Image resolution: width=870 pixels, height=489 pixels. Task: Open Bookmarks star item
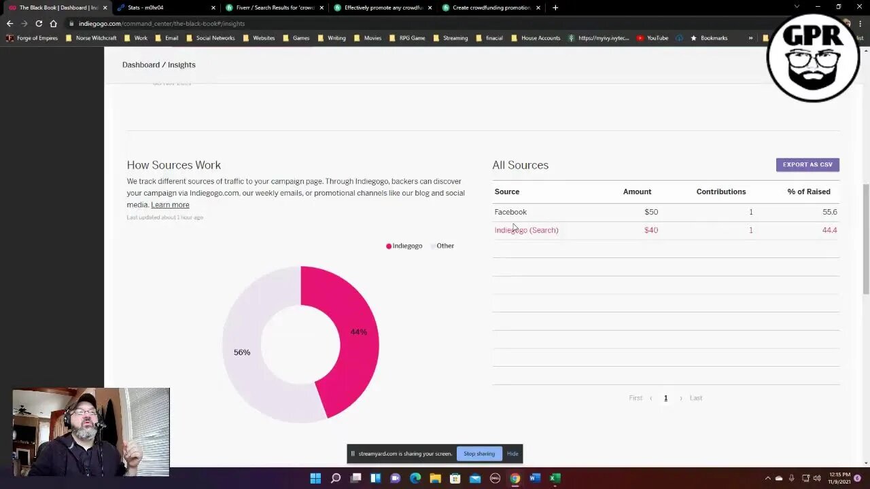pos(709,38)
